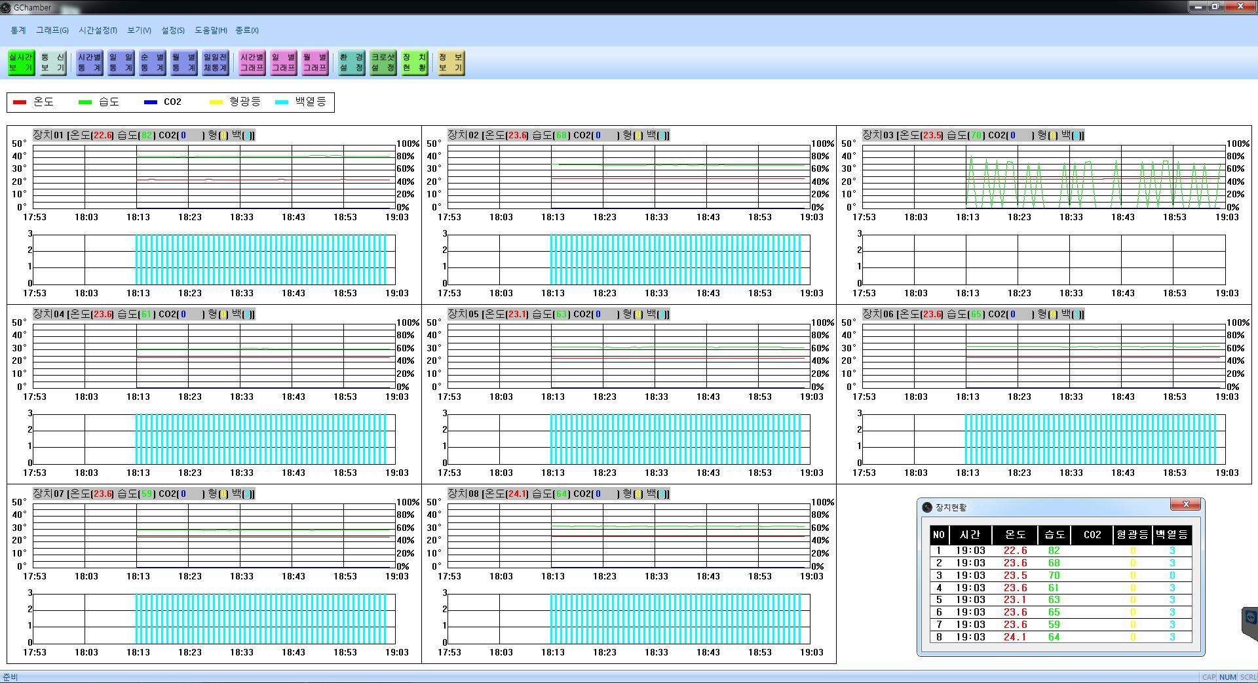This screenshot has width=1258, height=683.
Task: Click the 실시간 보기 toolbar button
Action: [21, 63]
